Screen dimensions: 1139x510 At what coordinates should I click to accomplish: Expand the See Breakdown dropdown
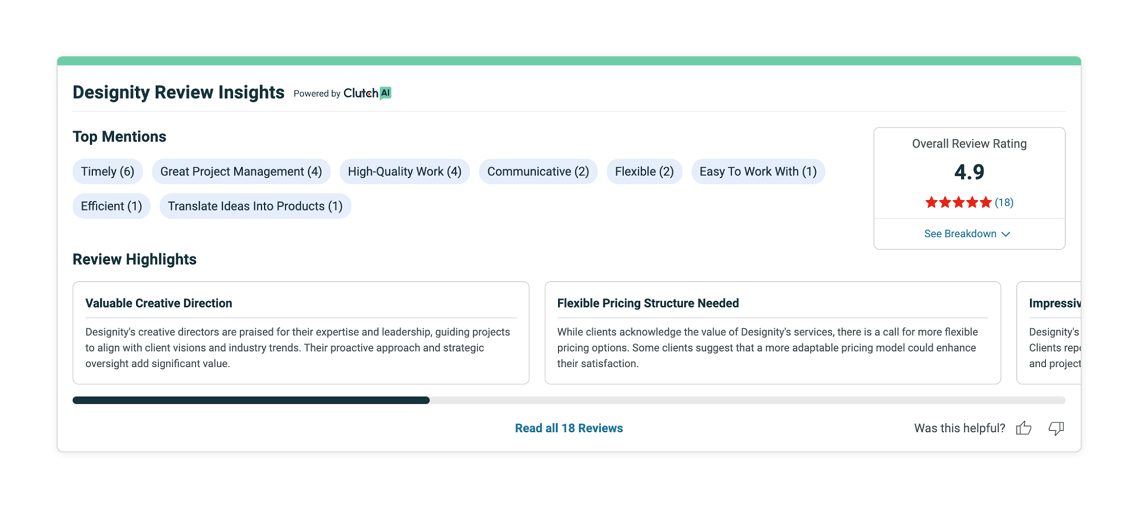[967, 234]
